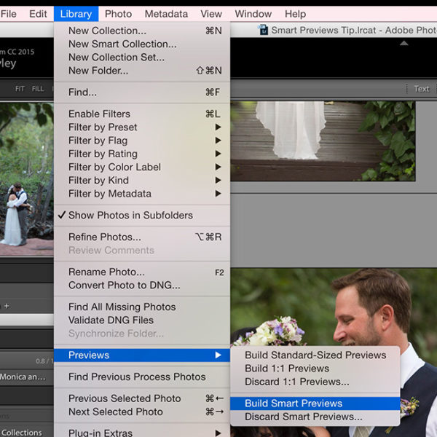
Task: Open the Metadata menu in the menu bar
Action: pos(166,14)
